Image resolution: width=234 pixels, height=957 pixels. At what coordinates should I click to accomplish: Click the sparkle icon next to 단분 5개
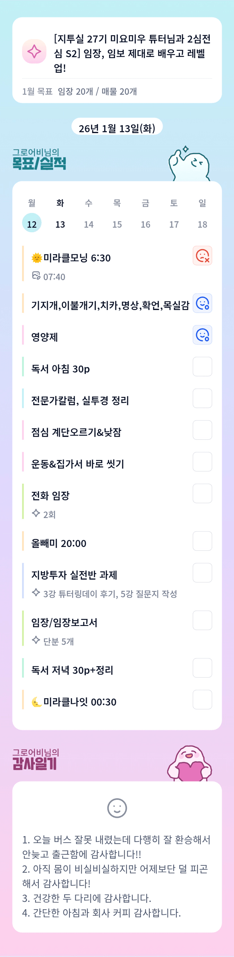tap(36, 640)
